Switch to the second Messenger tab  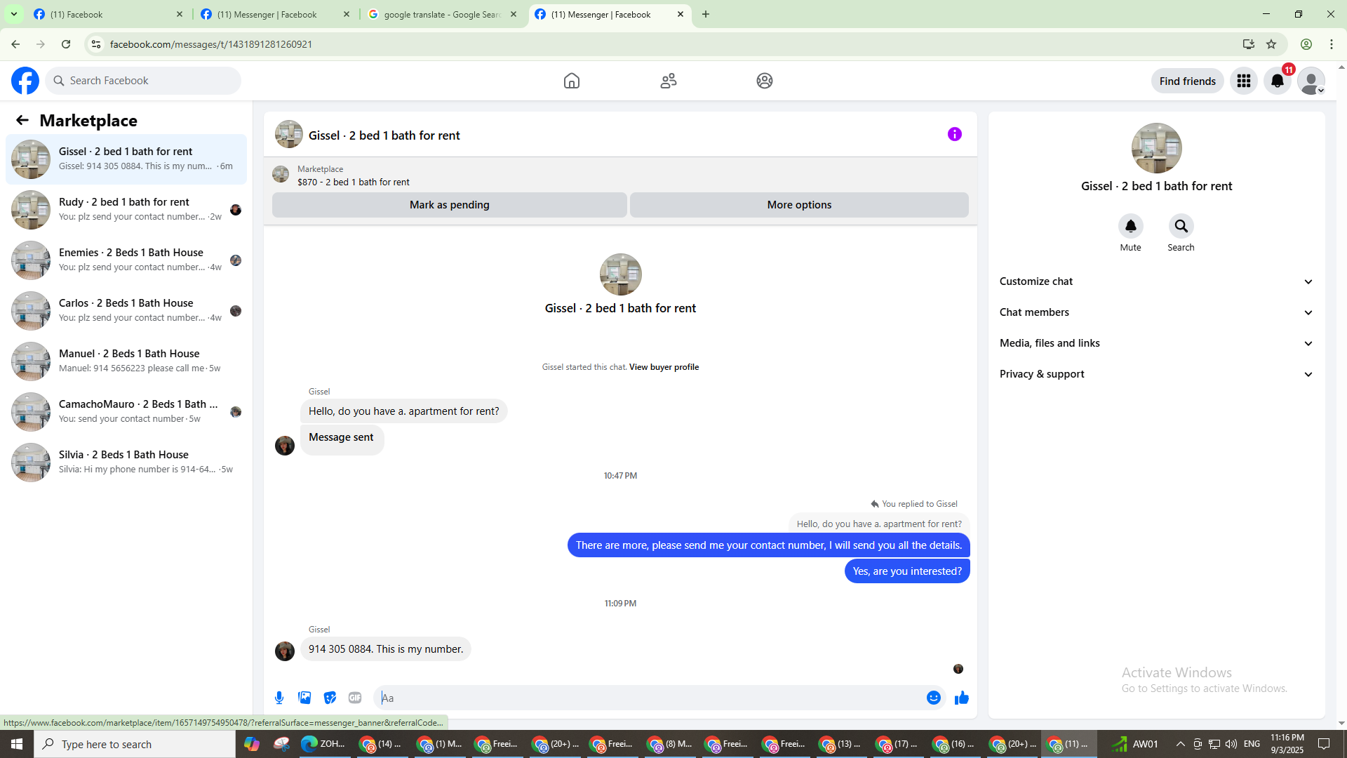pos(276,14)
